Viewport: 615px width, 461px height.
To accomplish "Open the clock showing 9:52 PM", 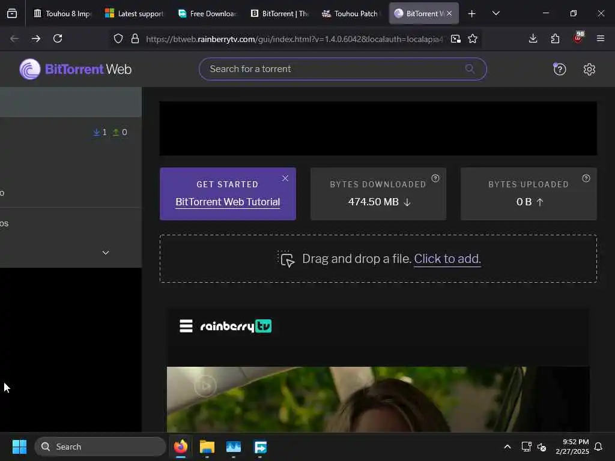I will coord(572,447).
